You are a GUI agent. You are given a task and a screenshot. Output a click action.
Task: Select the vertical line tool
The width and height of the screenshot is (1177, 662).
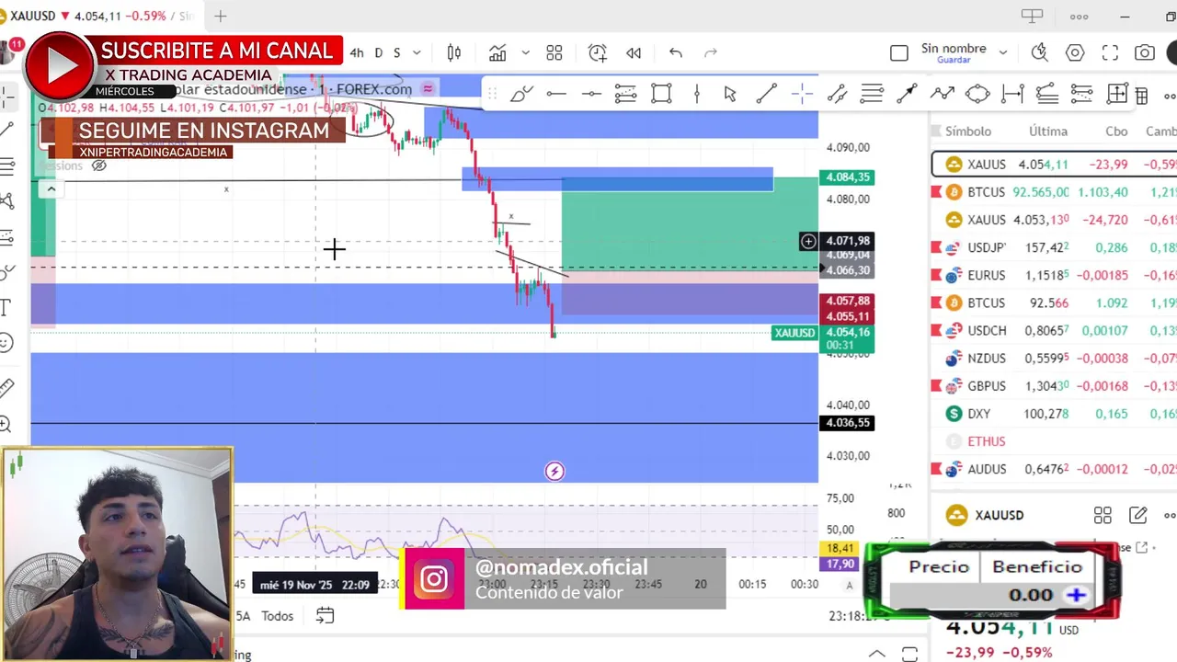[697, 94]
